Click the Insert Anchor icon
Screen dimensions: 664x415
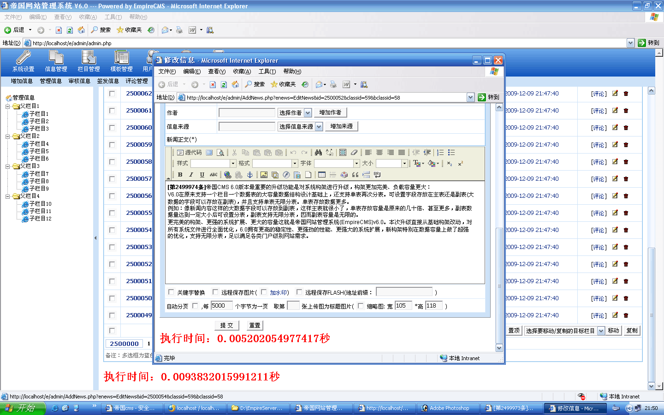coord(250,175)
